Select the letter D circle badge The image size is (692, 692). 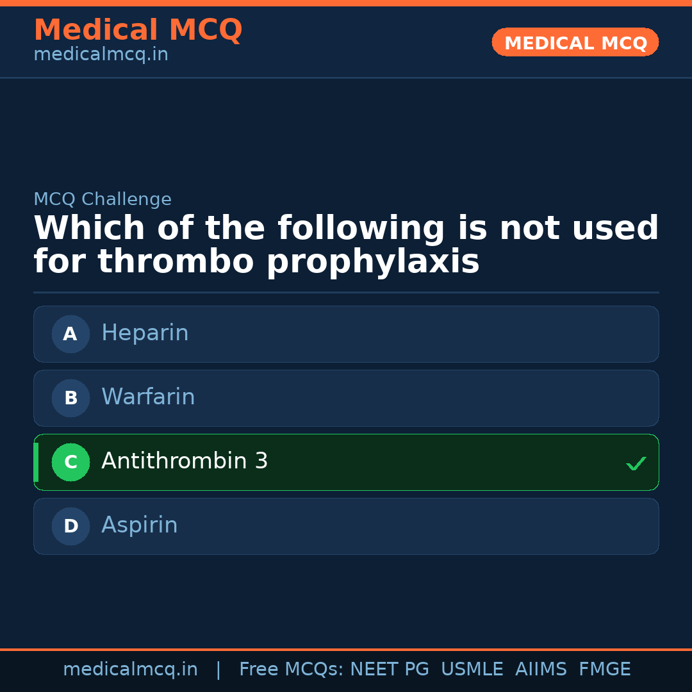click(x=70, y=526)
